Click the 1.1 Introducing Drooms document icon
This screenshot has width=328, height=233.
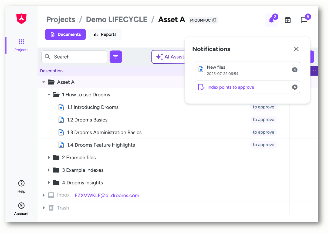click(61, 107)
